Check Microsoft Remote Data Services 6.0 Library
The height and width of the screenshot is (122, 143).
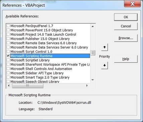8,43
